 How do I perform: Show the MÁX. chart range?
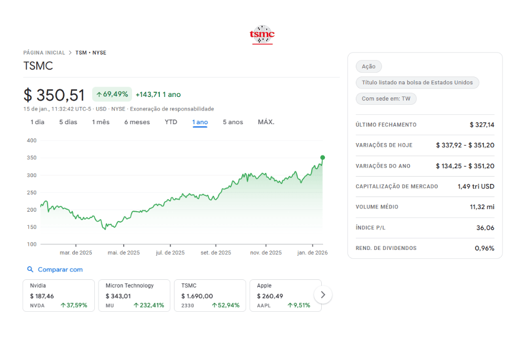(x=266, y=122)
